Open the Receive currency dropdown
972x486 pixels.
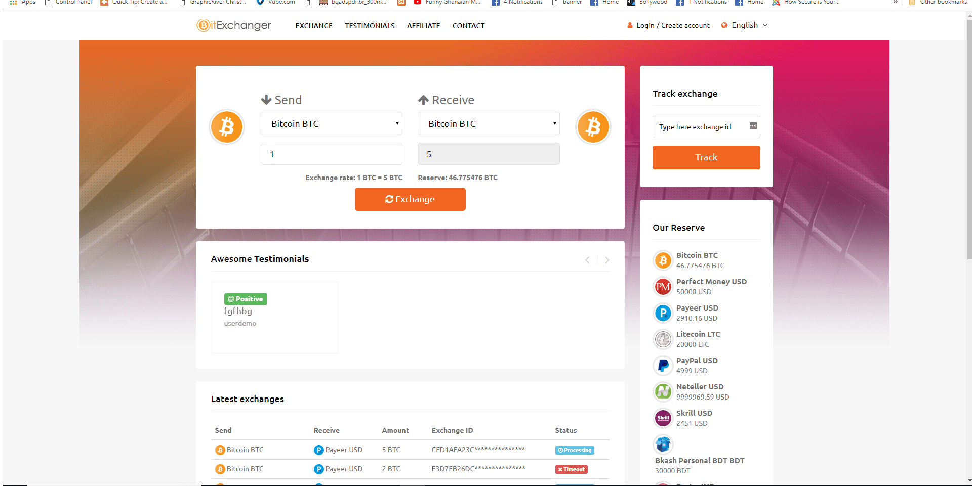(x=488, y=124)
